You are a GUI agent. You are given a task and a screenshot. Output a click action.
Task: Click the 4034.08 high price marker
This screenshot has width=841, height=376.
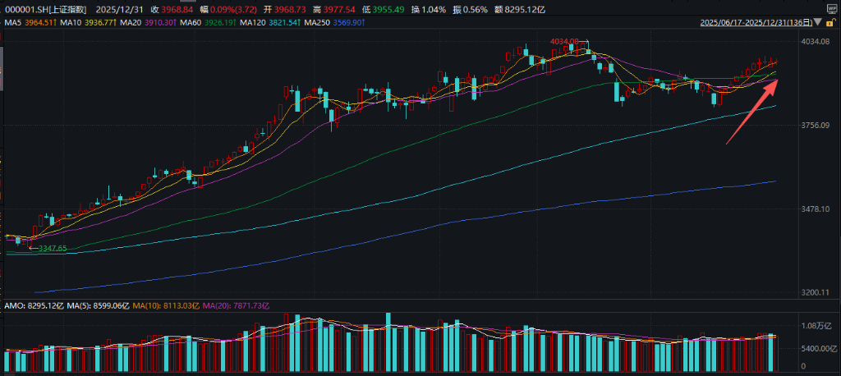click(565, 40)
